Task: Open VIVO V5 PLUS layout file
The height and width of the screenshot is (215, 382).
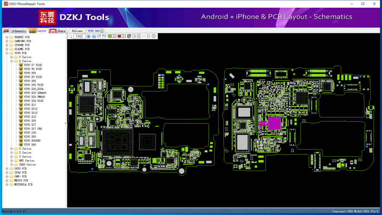Action: click(x=33, y=69)
